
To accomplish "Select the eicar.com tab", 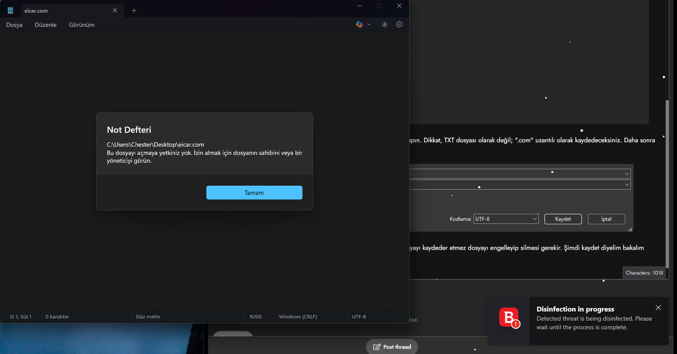I will click(x=65, y=11).
